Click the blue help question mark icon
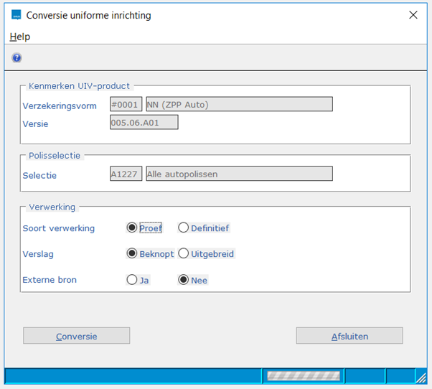 point(17,58)
